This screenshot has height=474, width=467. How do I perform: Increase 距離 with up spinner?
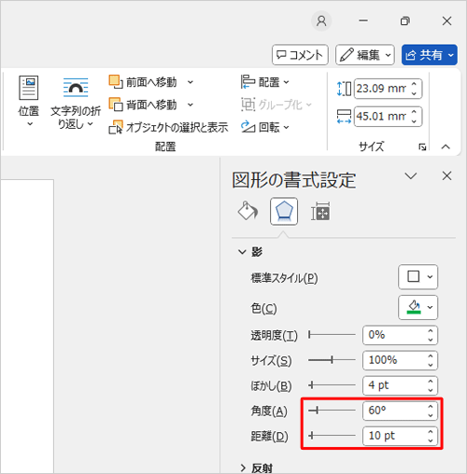pos(431,432)
